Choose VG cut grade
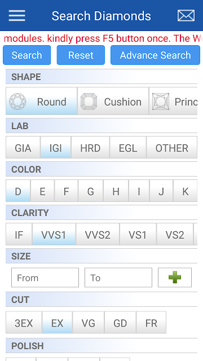 click(x=89, y=323)
